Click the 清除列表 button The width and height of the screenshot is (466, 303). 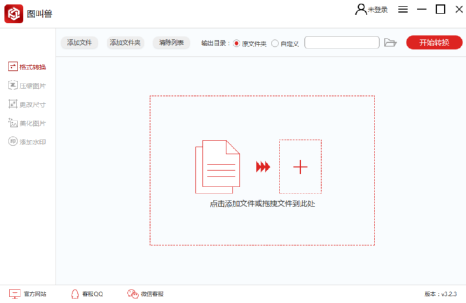(x=172, y=43)
